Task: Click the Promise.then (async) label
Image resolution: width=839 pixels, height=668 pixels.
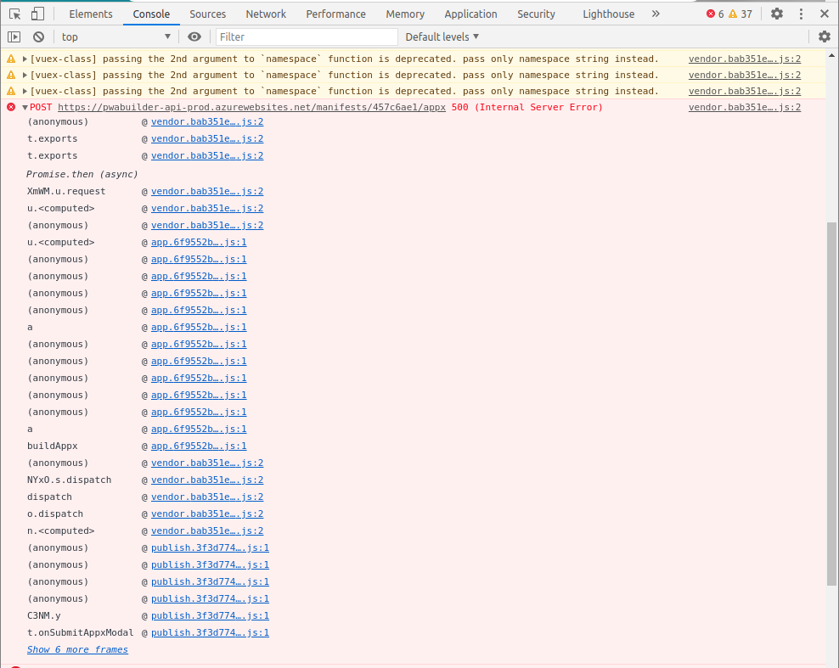Action: [x=82, y=174]
